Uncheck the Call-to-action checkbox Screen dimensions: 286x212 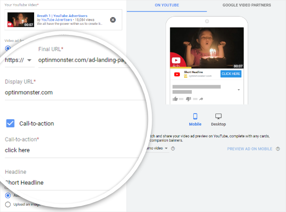(10, 123)
